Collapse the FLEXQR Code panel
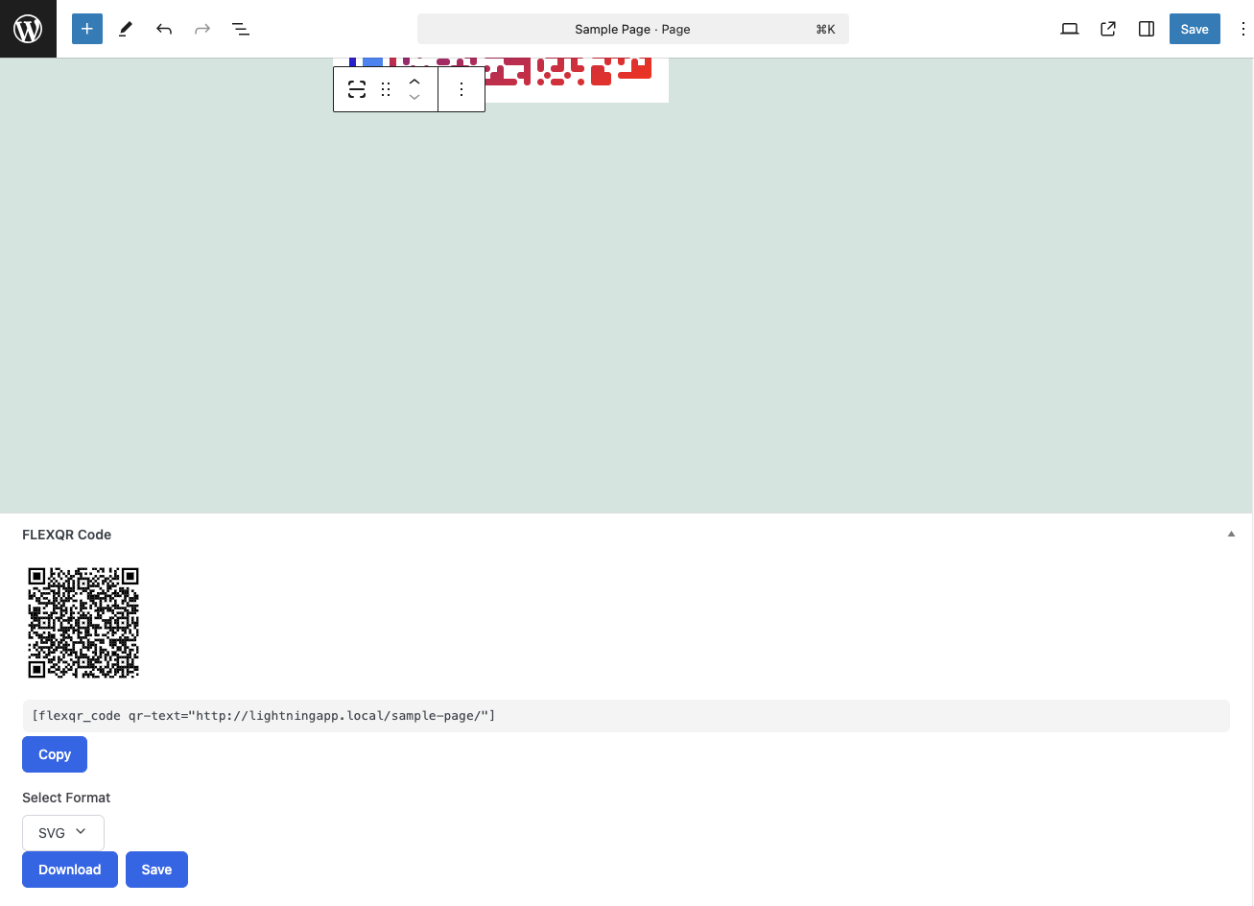Image resolution: width=1254 pixels, height=906 pixels. coord(1231,534)
